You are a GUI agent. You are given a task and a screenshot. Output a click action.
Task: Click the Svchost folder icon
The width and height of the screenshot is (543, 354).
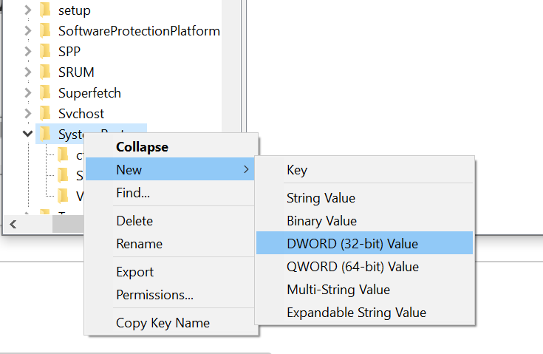(x=45, y=114)
